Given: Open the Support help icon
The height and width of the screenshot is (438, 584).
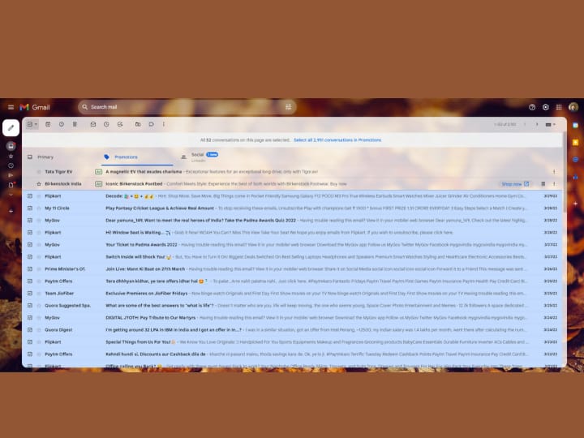Looking at the screenshot, I should click(x=532, y=107).
